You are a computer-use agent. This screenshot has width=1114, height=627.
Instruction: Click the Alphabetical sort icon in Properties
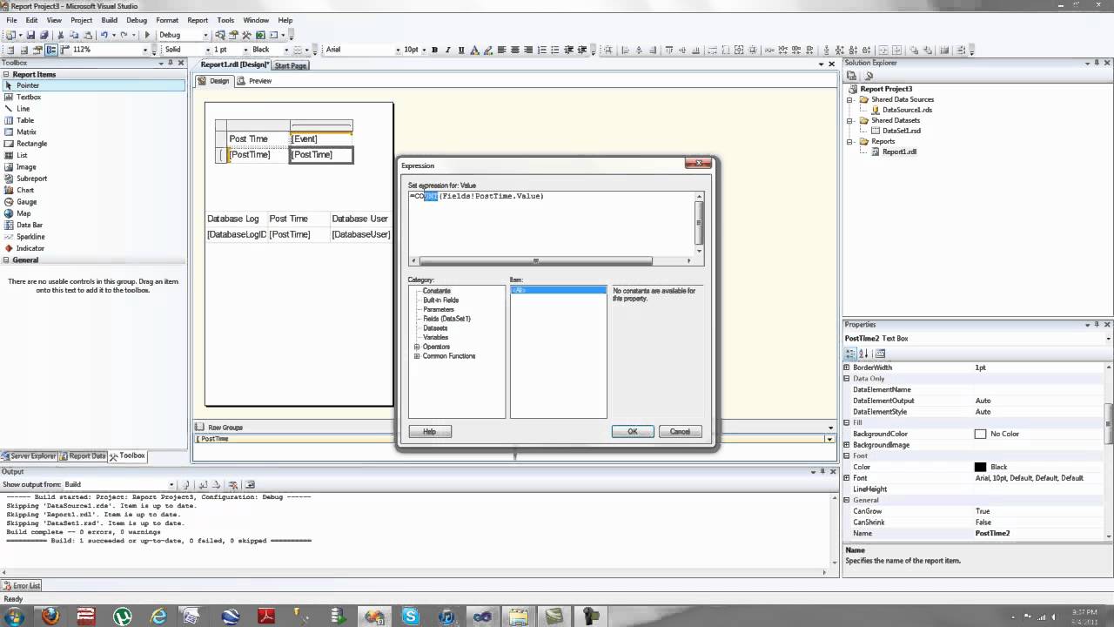point(863,354)
